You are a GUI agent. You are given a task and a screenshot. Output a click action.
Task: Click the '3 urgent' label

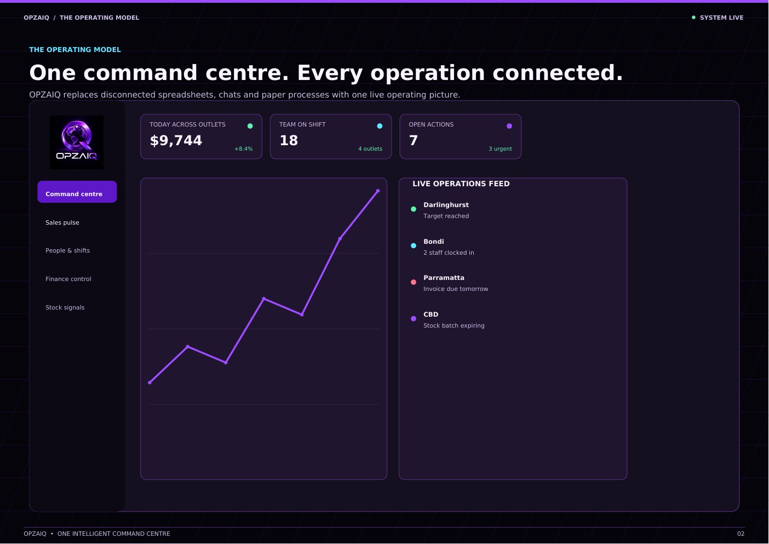pyautogui.click(x=500, y=149)
